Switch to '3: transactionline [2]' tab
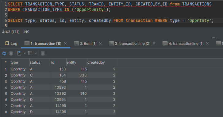Screen dimensions: 223x117 133,44
